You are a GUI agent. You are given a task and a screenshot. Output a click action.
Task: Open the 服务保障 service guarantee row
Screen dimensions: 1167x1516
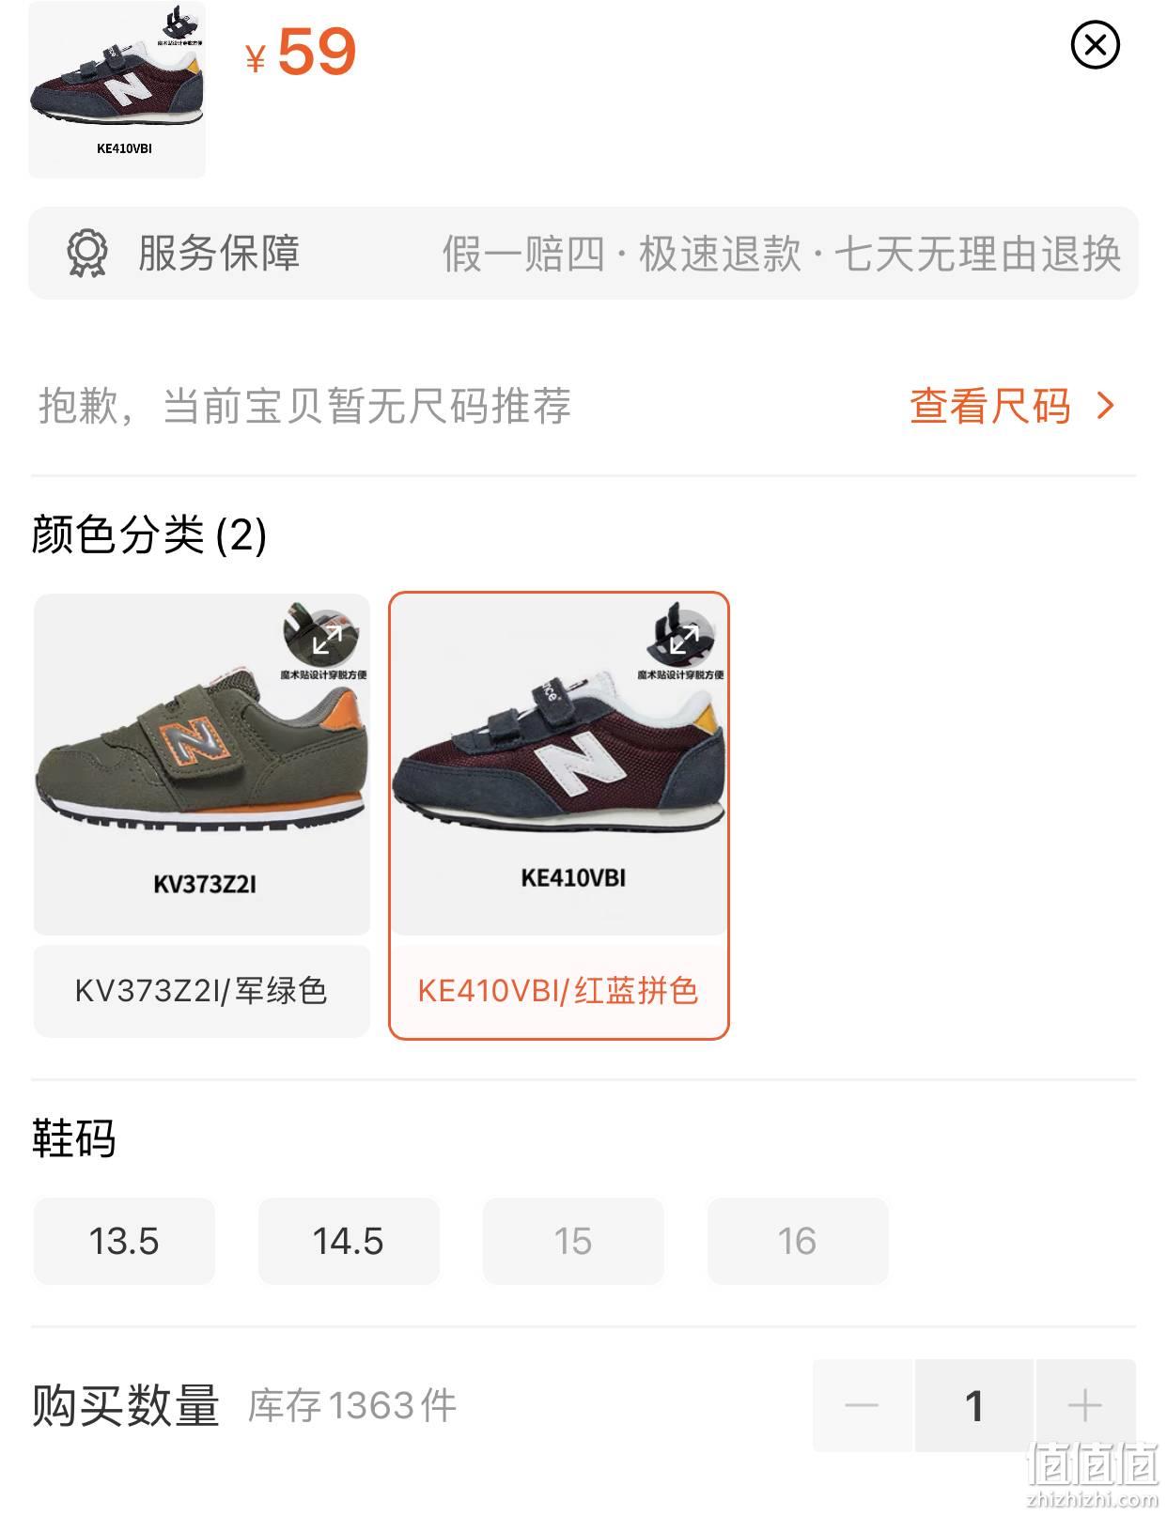[x=583, y=254]
